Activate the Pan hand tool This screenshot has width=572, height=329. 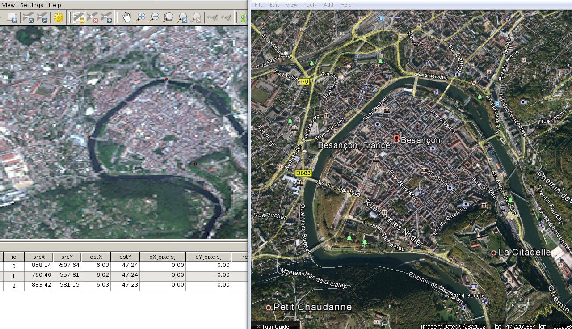[x=126, y=18]
